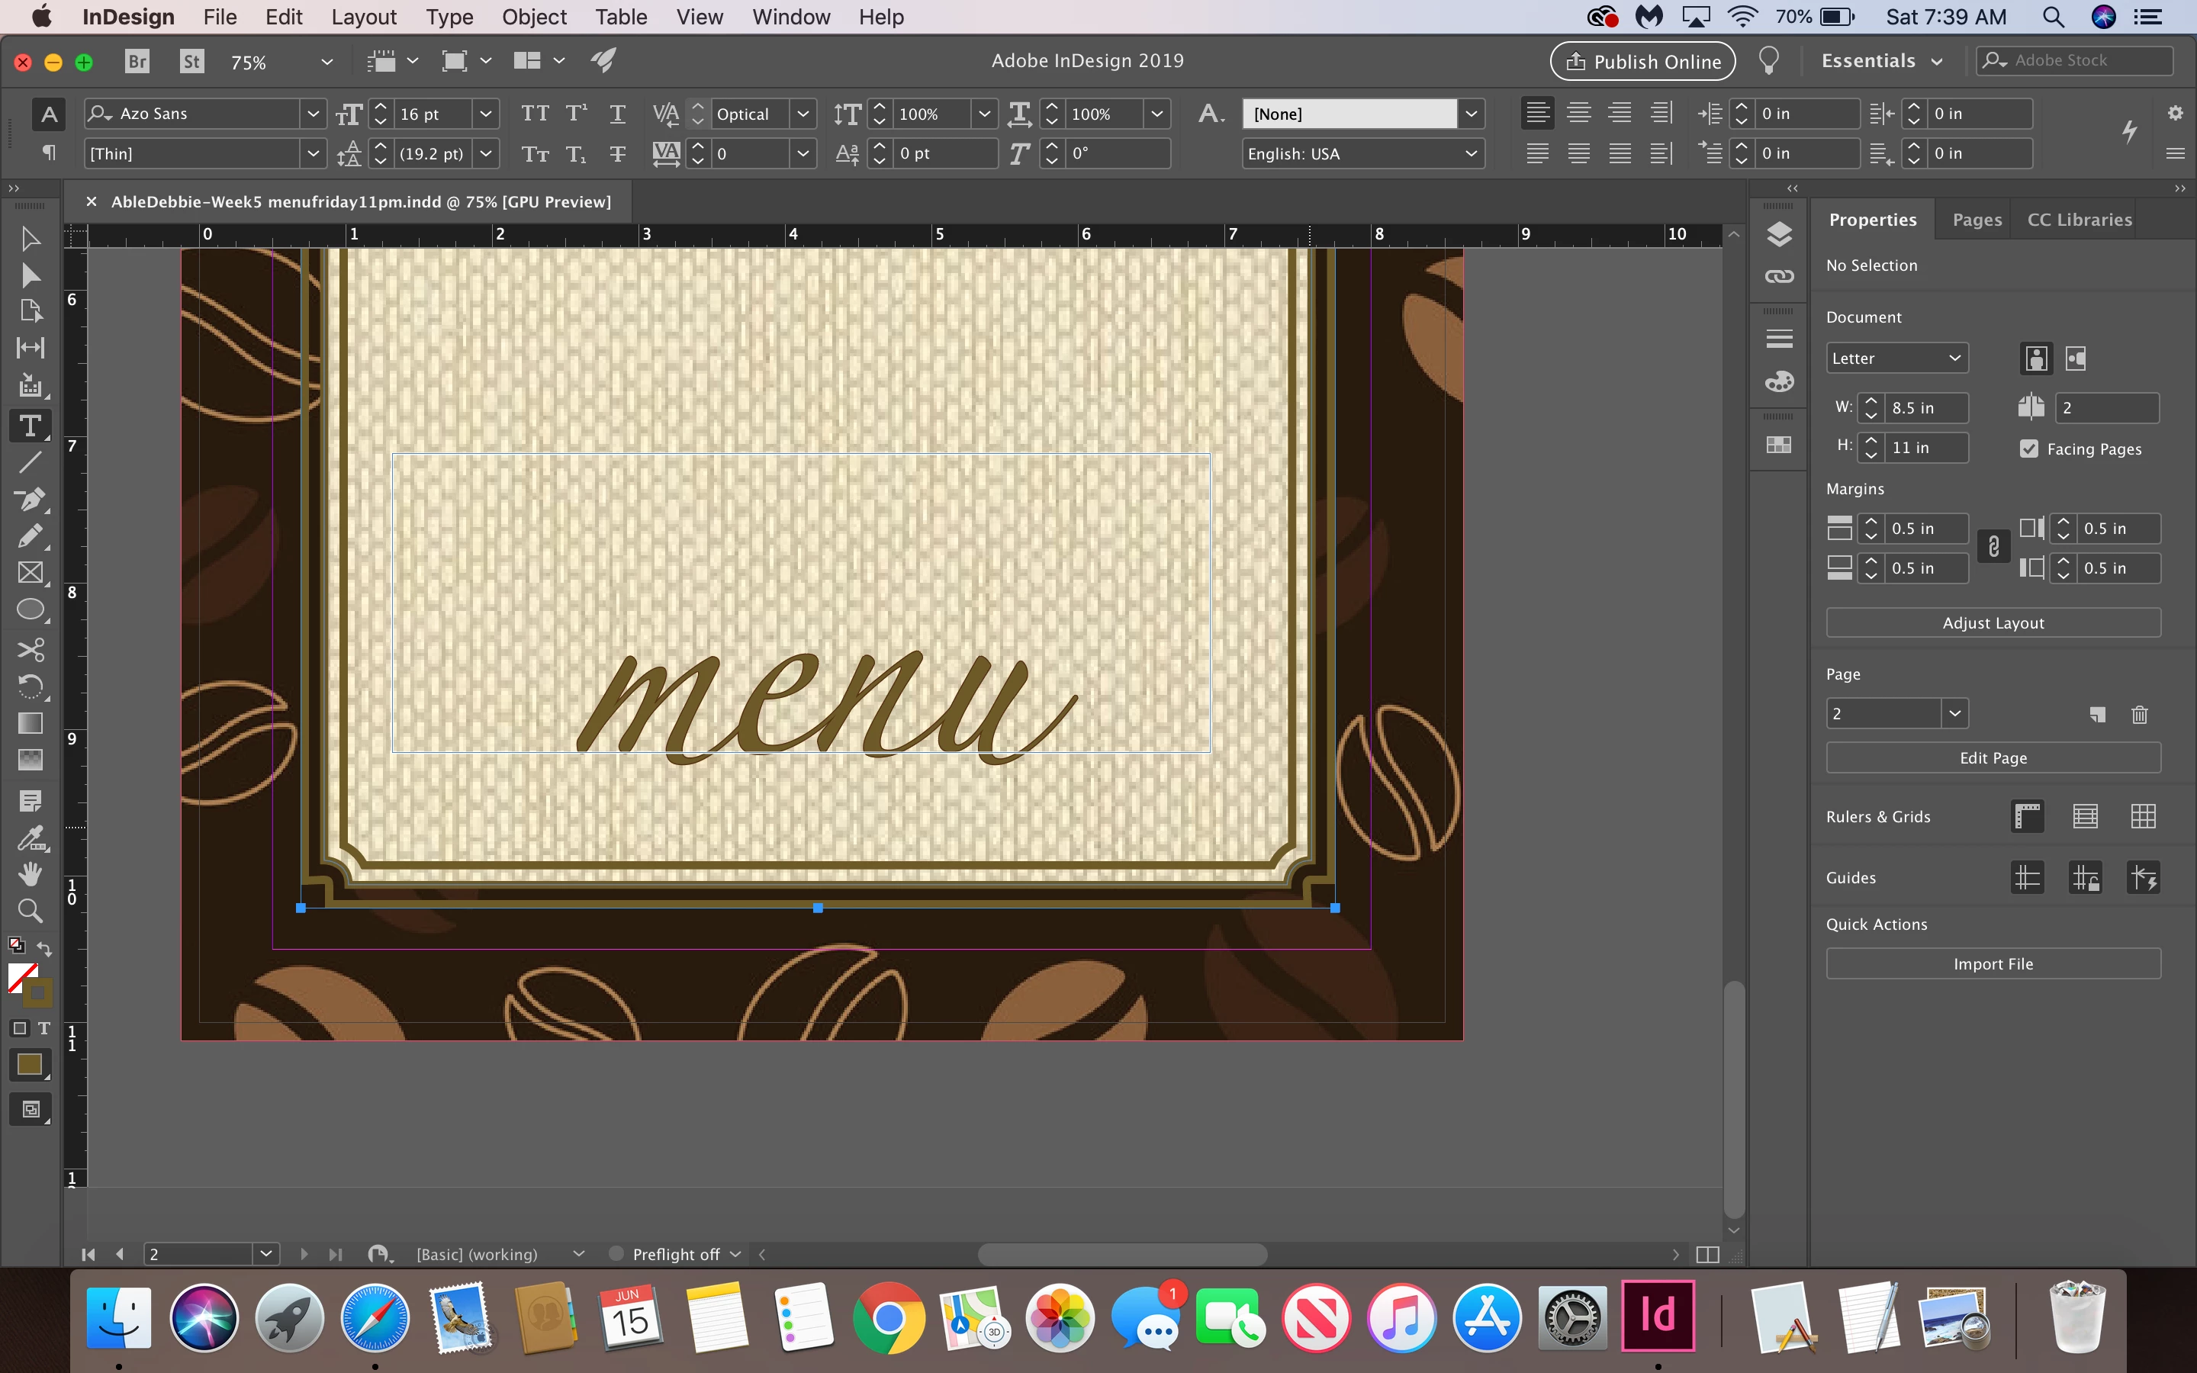Open the Letter page size dropdown
This screenshot has width=2197, height=1373.
1896,358
